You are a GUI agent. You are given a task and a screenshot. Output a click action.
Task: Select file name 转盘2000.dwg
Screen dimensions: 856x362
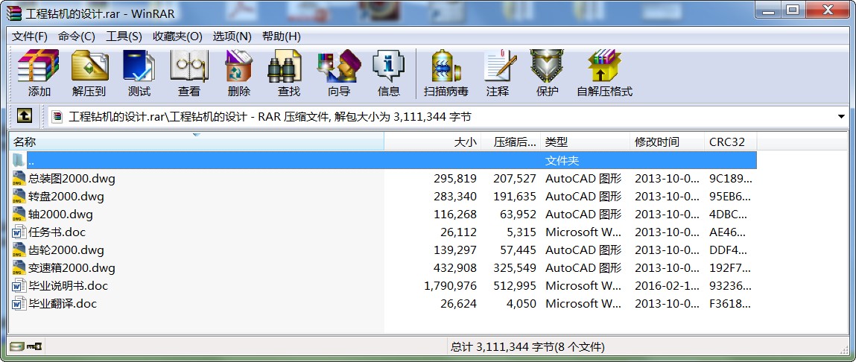coord(66,197)
